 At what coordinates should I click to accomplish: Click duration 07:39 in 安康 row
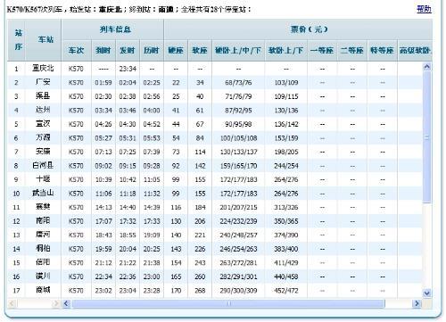152,153
